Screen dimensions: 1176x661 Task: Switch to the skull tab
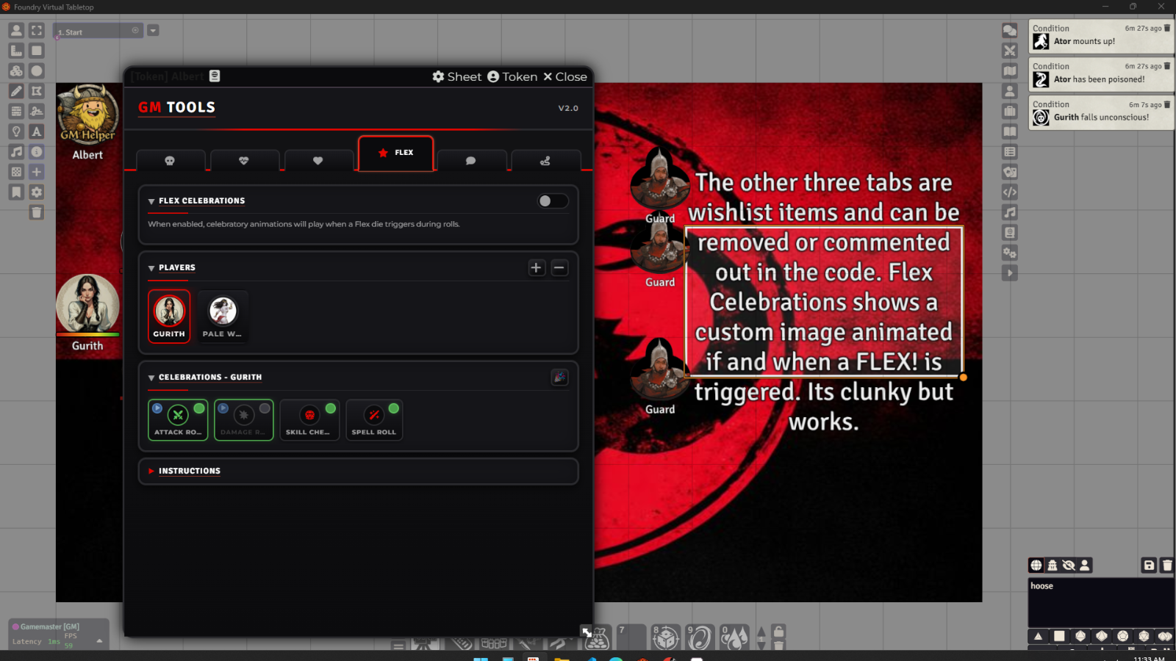(x=170, y=161)
